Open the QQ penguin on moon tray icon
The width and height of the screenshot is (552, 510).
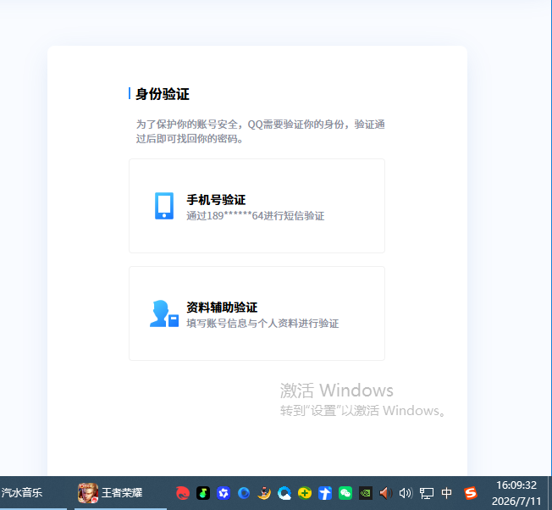264,493
